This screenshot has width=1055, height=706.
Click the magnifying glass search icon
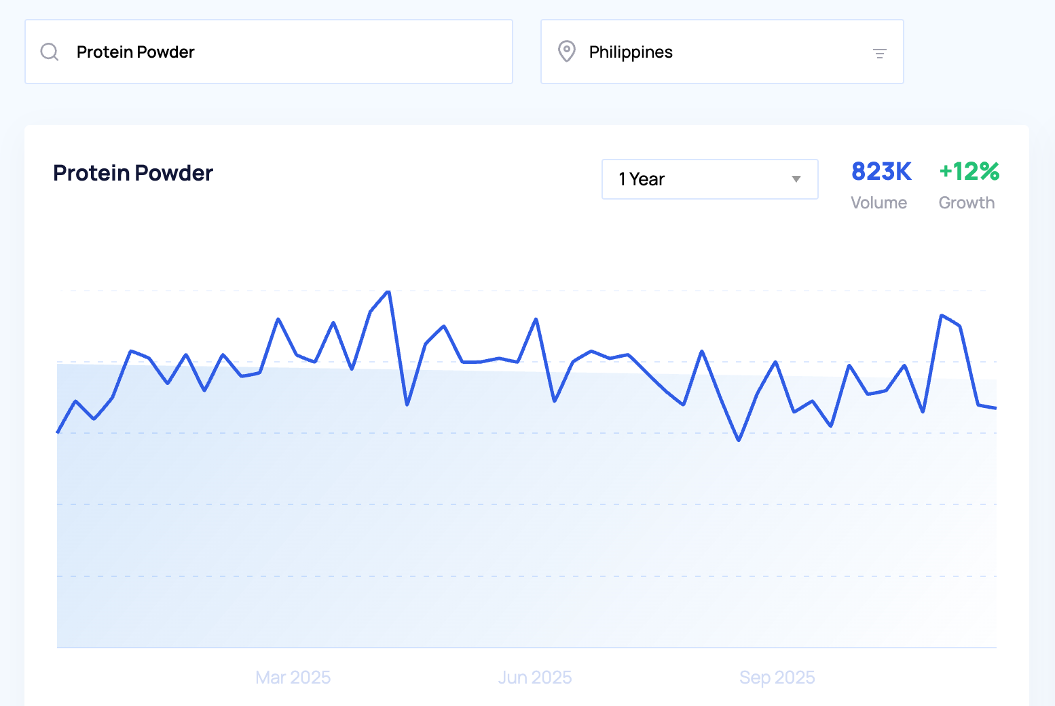pos(50,52)
